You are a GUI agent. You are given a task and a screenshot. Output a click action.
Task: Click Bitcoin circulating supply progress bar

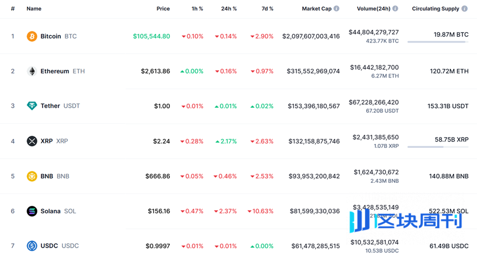click(x=438, y=42)
